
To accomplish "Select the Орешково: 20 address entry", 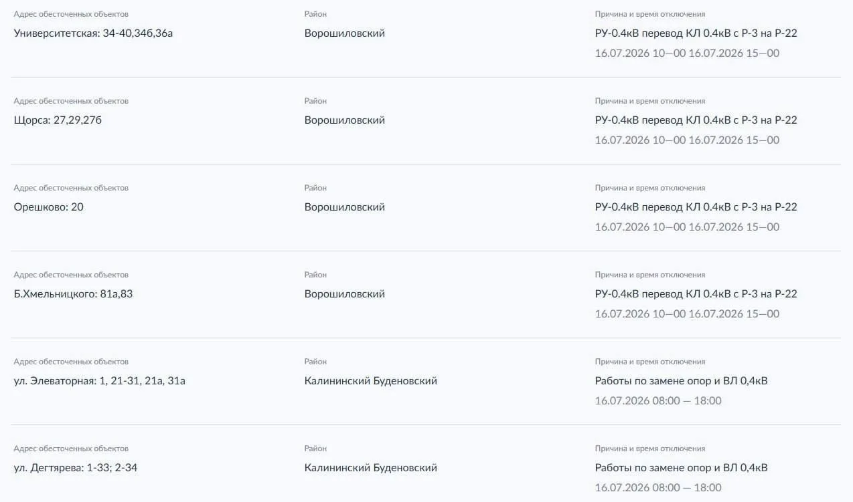I will point(49,207).
